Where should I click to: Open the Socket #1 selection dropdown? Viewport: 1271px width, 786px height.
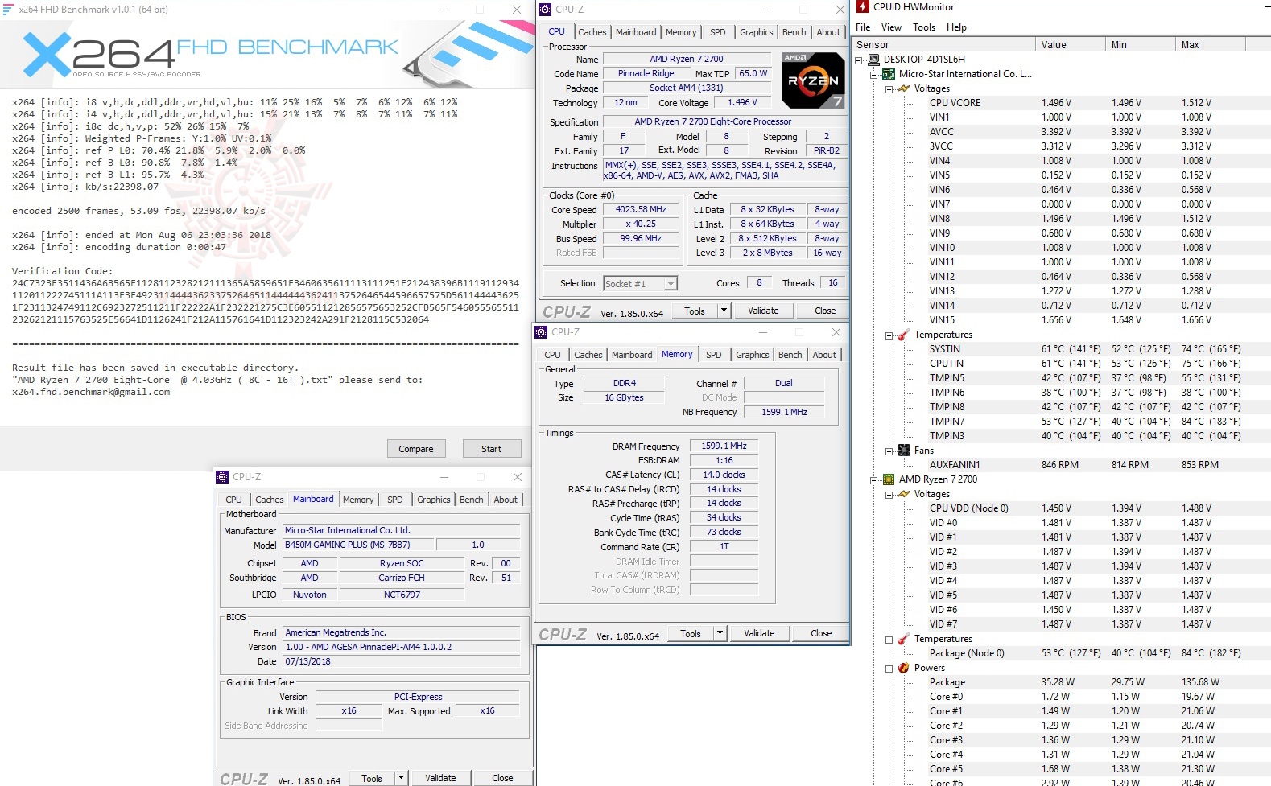[x=670, y=284]
